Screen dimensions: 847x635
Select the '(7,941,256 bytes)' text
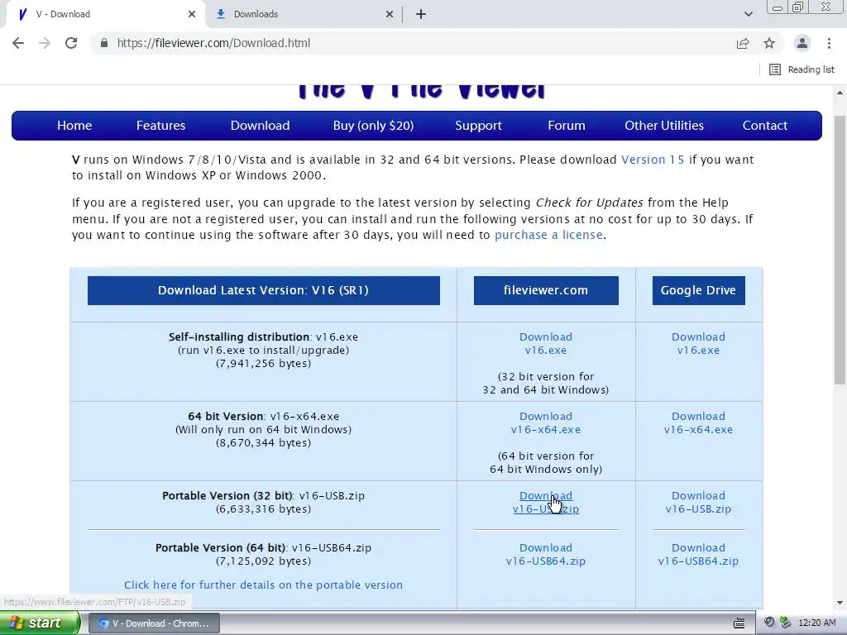coord(263,364)
